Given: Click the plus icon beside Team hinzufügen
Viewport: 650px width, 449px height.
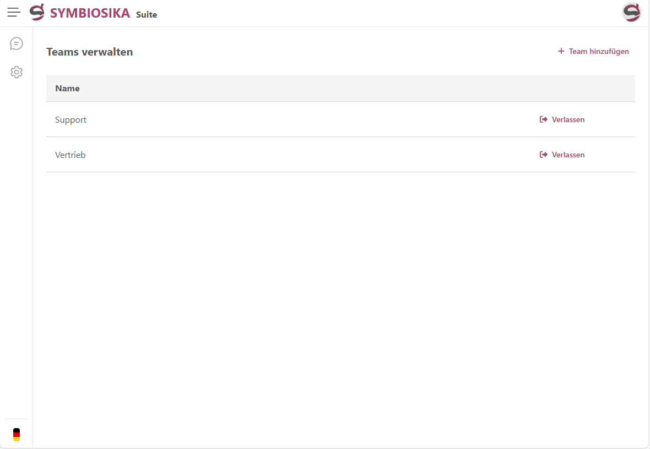Looking at the screenshot, I should pyautogui.click(x=561, y=51).
